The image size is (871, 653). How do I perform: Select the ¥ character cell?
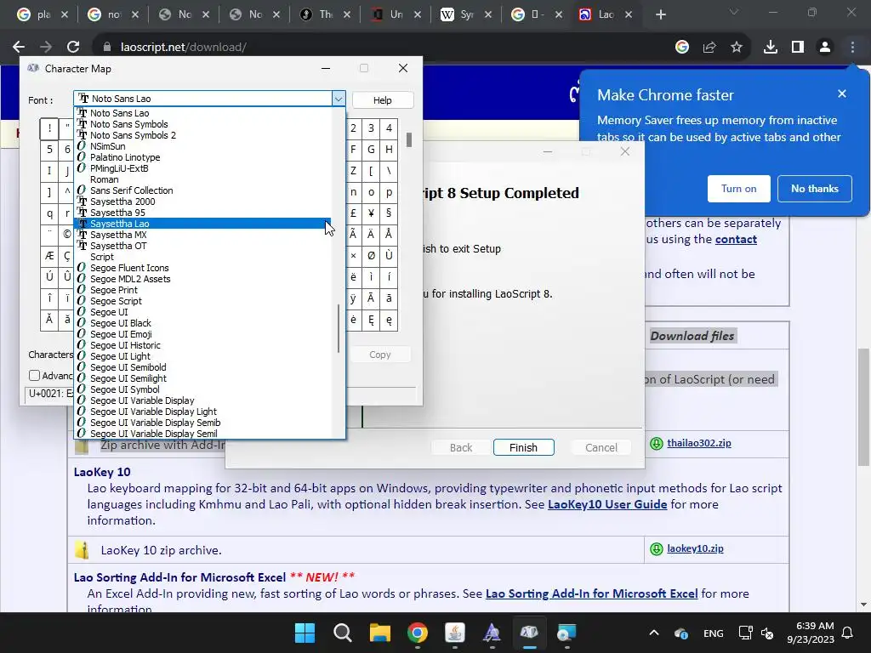(x=371, y=213)
